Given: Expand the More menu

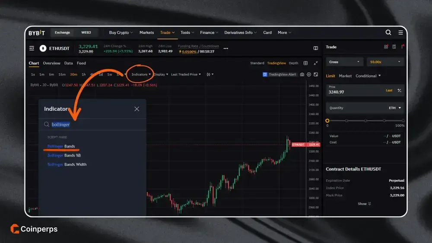Looking at the screenshot, I should 284,32.
